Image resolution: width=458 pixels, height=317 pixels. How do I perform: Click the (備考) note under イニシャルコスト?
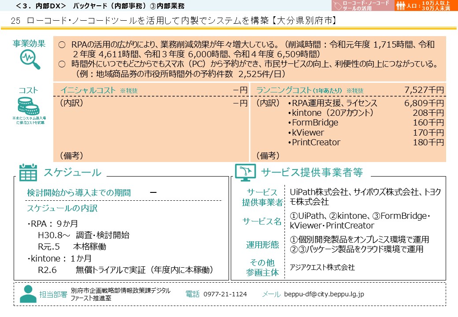click(x=71, y=155)
